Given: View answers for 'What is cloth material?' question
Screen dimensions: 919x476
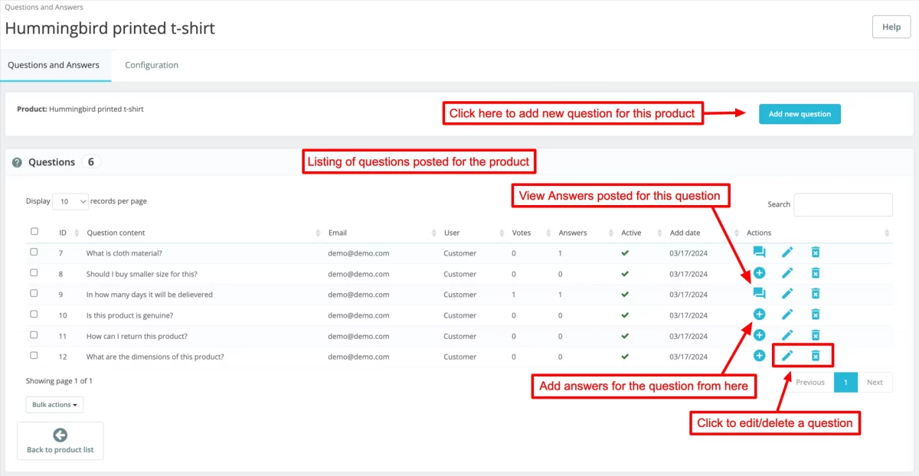Looking at the screenshot, I should pos(759,251).
